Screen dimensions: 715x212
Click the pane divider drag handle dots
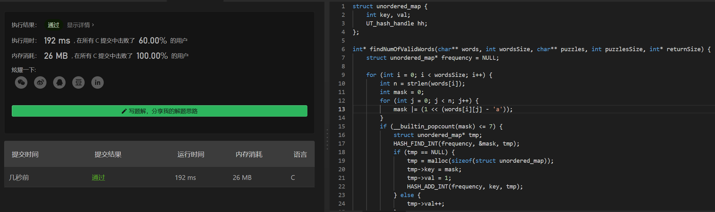(x=327, y=139)
